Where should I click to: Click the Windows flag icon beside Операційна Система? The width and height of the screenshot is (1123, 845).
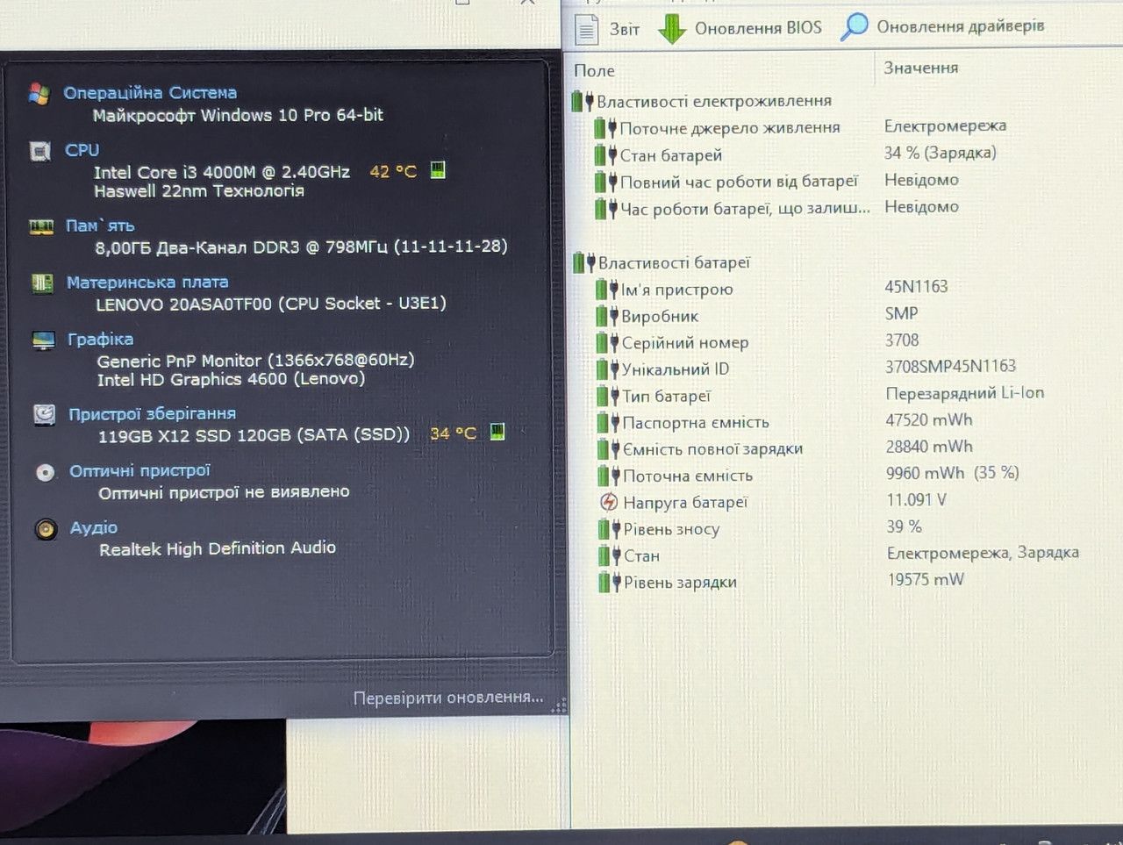39,94
